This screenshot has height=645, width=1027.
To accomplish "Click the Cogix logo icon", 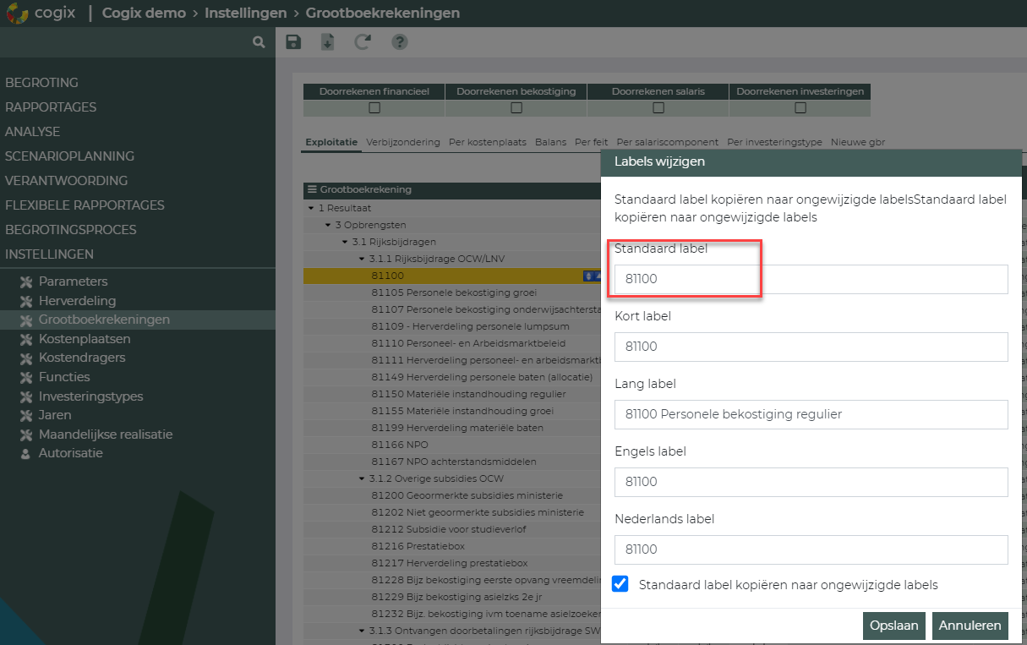I will pyautogui.click(x=17, y=14).
